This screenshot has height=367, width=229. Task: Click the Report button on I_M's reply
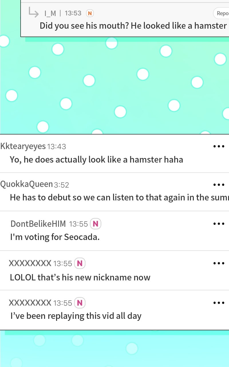pos(221,13)
